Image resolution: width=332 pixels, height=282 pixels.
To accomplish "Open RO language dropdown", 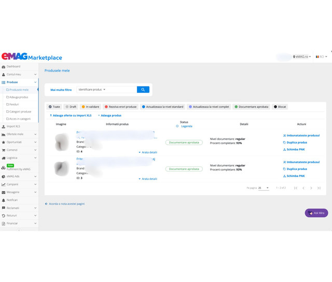I will point(322,57).
